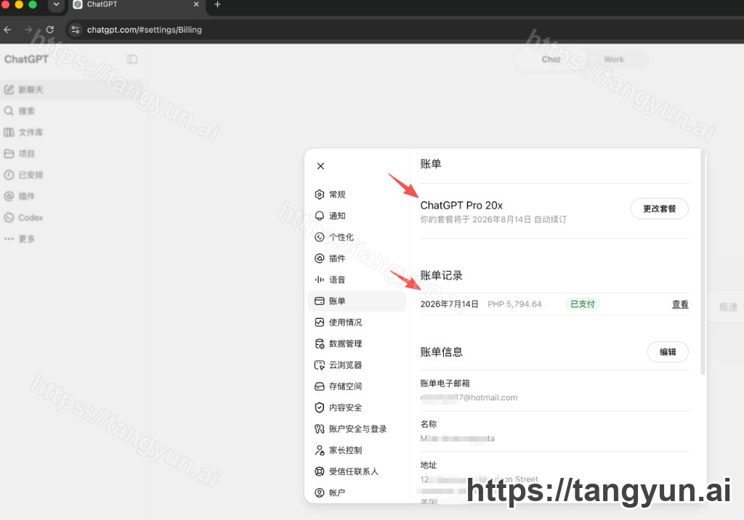The height and width of the screenshot is (520, 744).
Task: Click browser back arrow
Action: point(7,30)
